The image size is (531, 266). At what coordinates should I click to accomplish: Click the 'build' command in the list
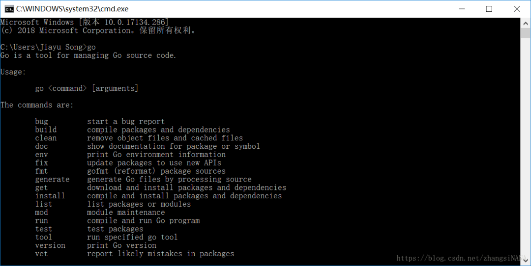(x=46, y=130)
